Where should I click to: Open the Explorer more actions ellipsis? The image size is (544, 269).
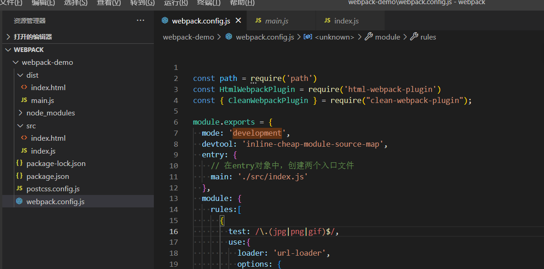click(x=140, y=21)
